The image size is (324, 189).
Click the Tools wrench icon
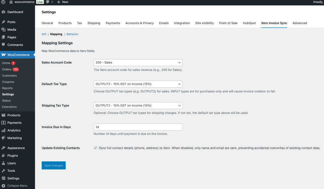click(x=4, y=170)
